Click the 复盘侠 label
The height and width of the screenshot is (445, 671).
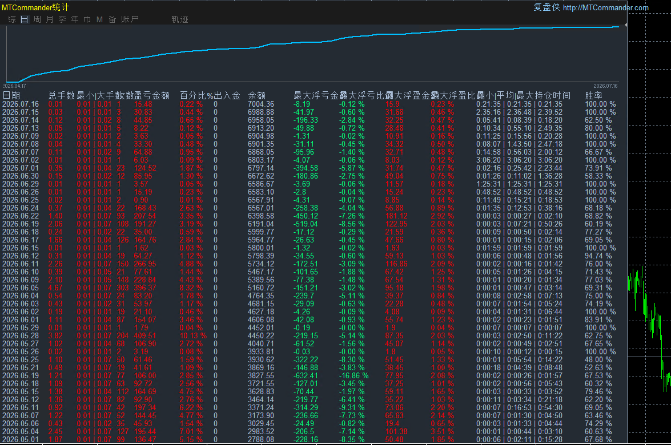coord(547,7)
